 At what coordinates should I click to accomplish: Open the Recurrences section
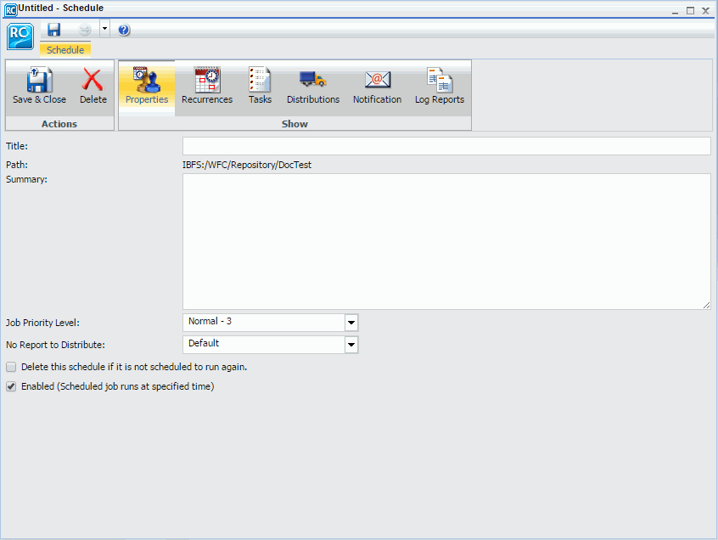pyautogui.click(x=207, y=86)
